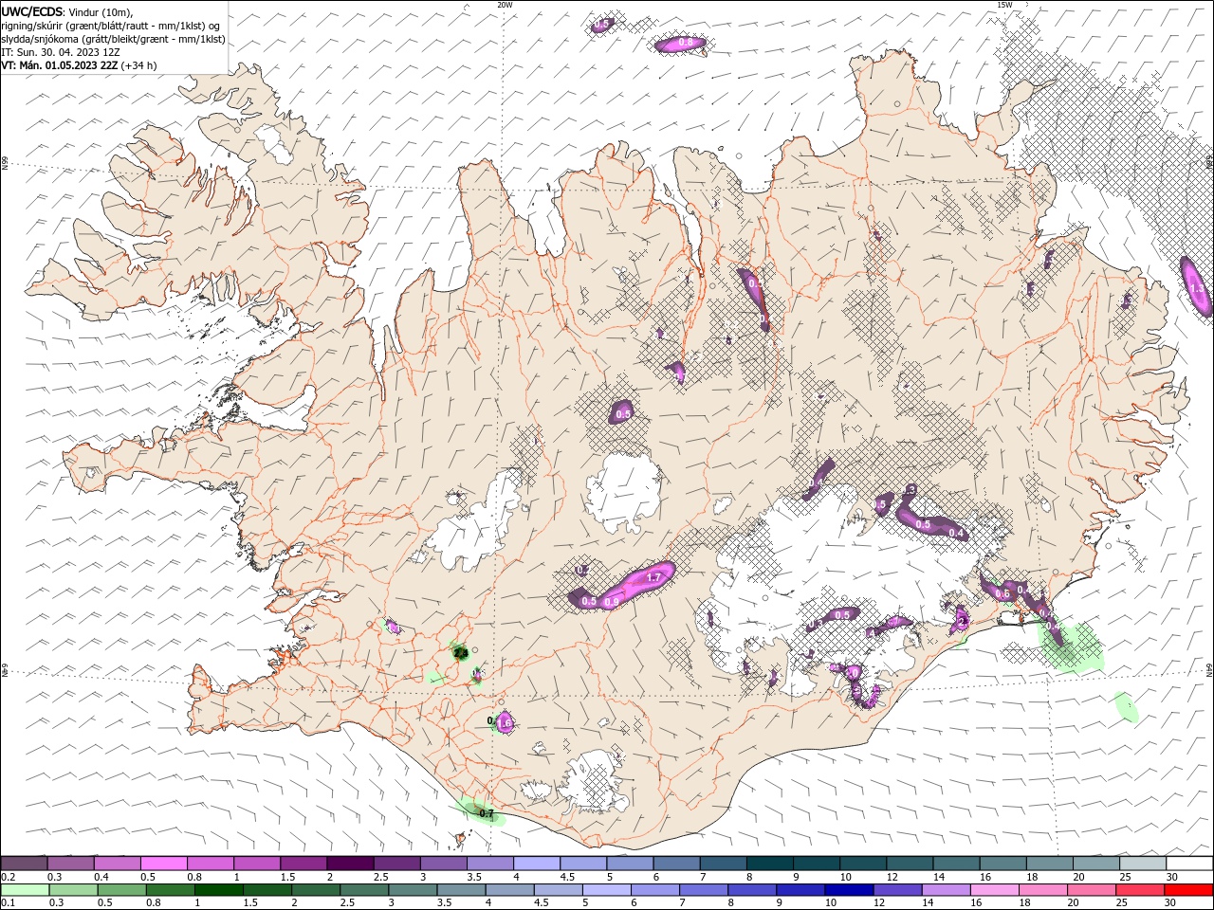
Task: Click the 15W longitude label
Action: pyautogui.click(x=1004, y=5)
